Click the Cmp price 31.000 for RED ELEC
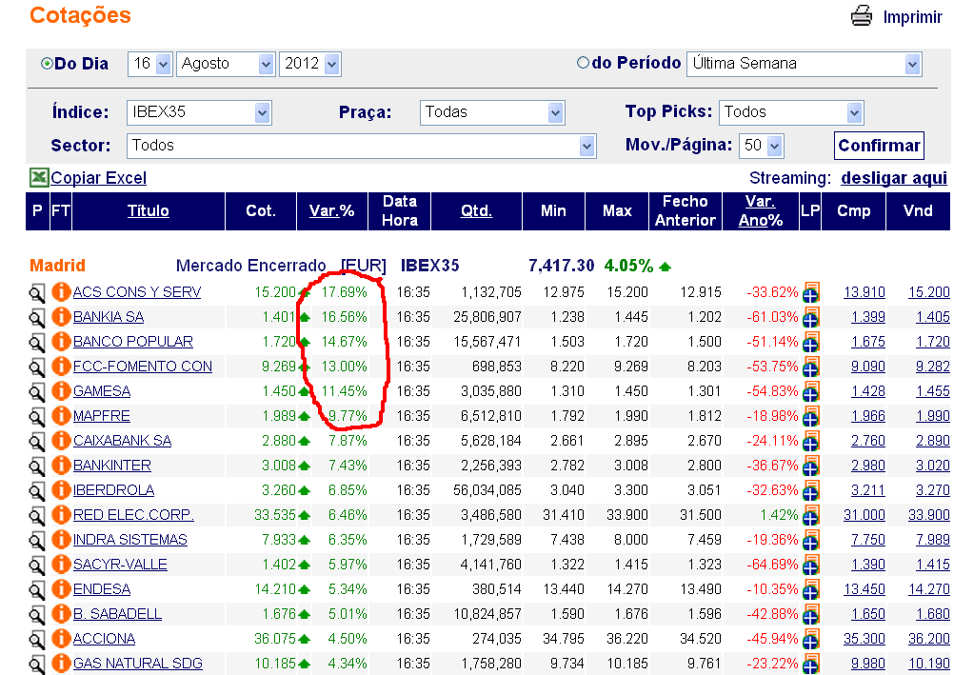 863,515
